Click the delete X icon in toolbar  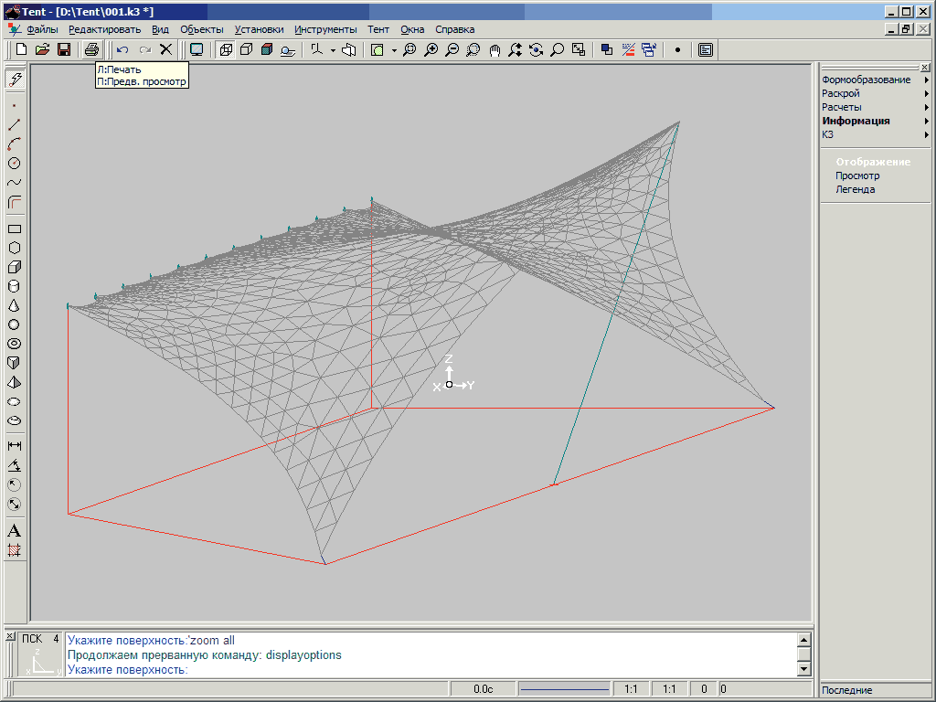tap(166, 49)
